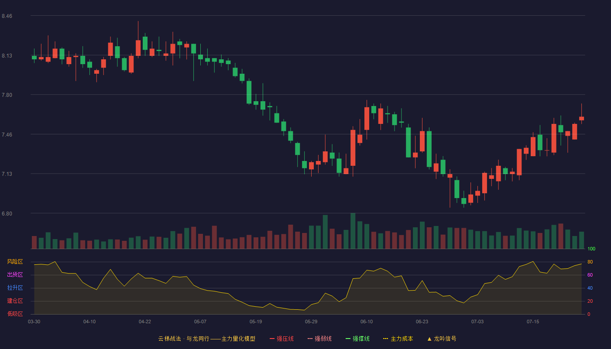The image size is (611, 349).
Task: Select the 07-15 date label
Action: coord(533,322)
